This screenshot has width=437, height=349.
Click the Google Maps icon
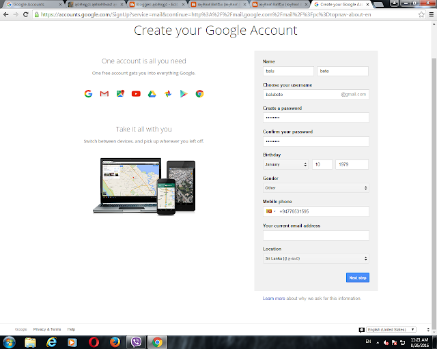pyautogui.click(x=120, y=94)
